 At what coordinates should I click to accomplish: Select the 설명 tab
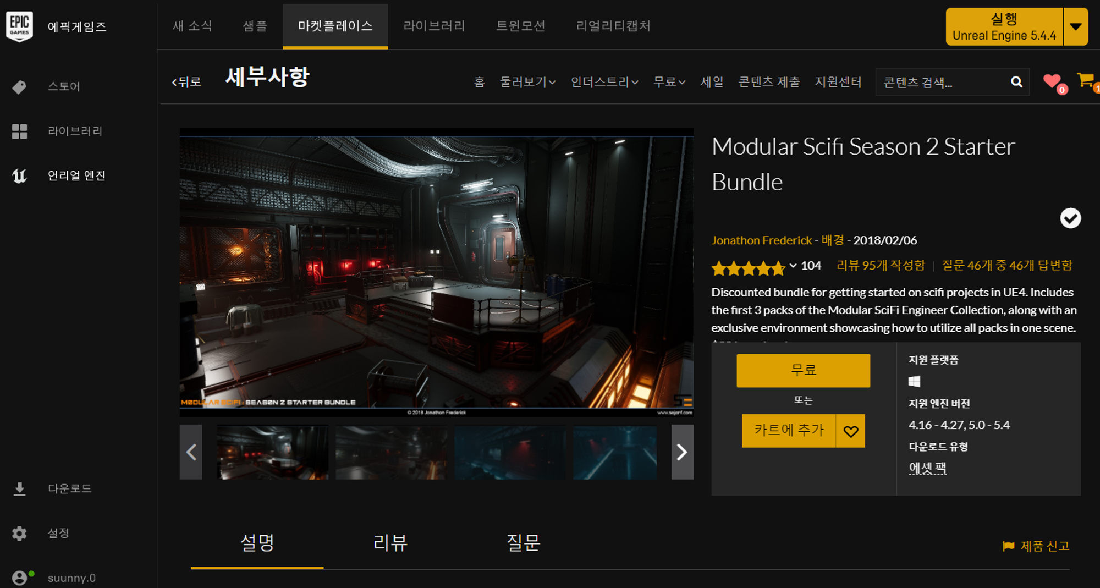[257, 543]
